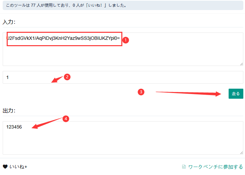245x175 pixels.
Task: Click the encrypted text input area
Action: coord(123,49)
